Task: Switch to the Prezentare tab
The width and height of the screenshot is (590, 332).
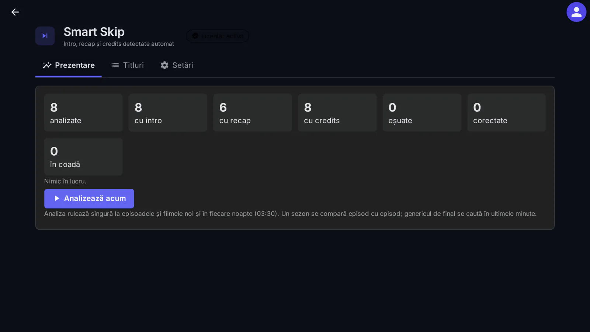Action: (x=69, y=65)
